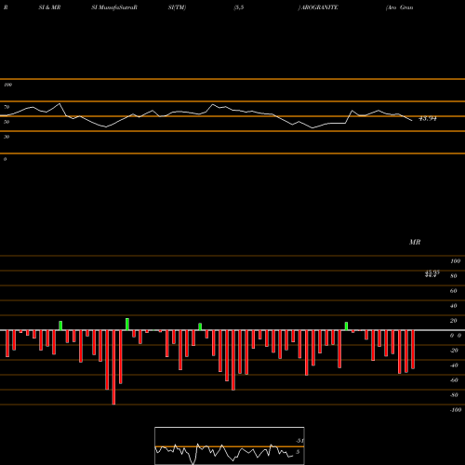Click the 0 level label on RSI axis
Viewport: 465px width, 465px height.
(5, 159)
